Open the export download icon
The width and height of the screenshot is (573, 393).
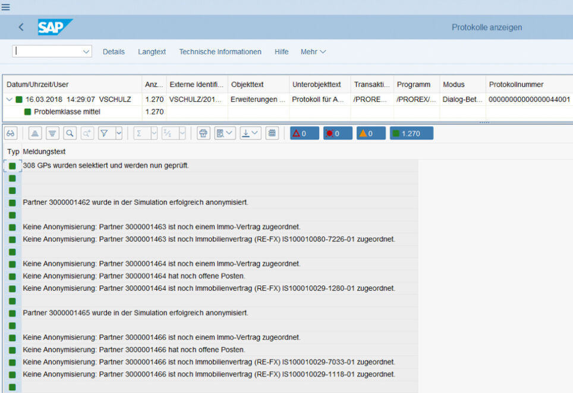coord(245,133)
